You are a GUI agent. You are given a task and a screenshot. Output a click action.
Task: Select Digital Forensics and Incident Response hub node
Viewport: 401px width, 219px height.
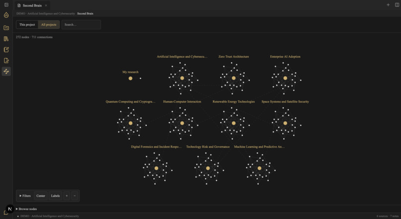coord(156,168)
